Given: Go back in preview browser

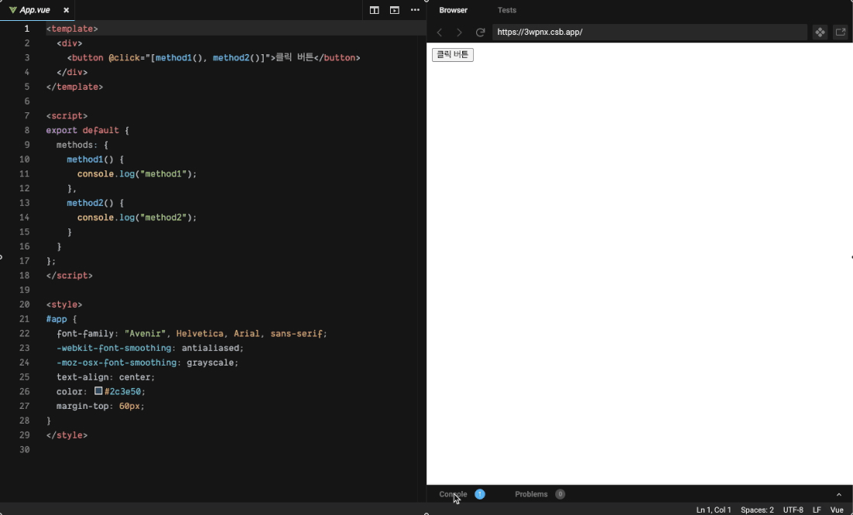Looking at the screenshot, I should coord(440,33).
